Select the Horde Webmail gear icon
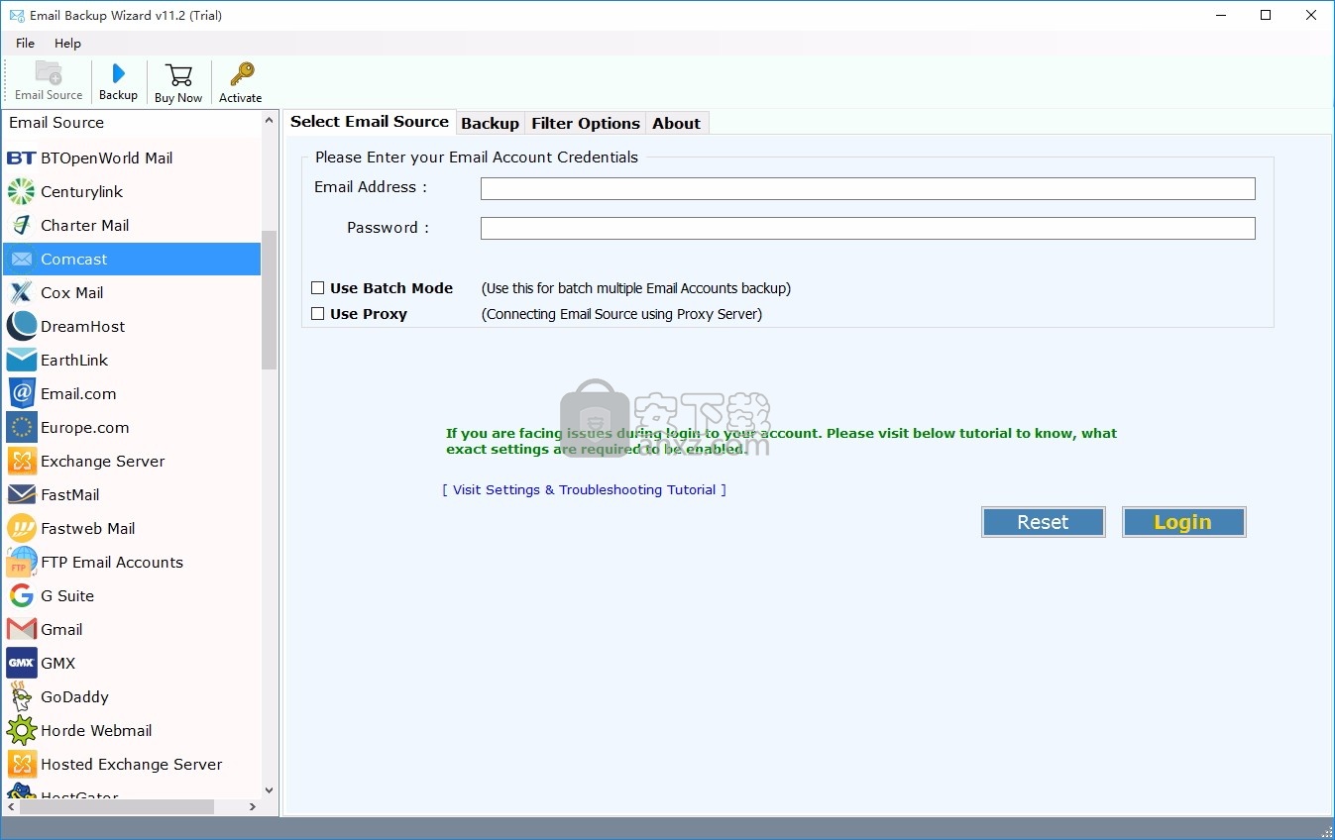1335x840 pixels. (x=21, y=730)
